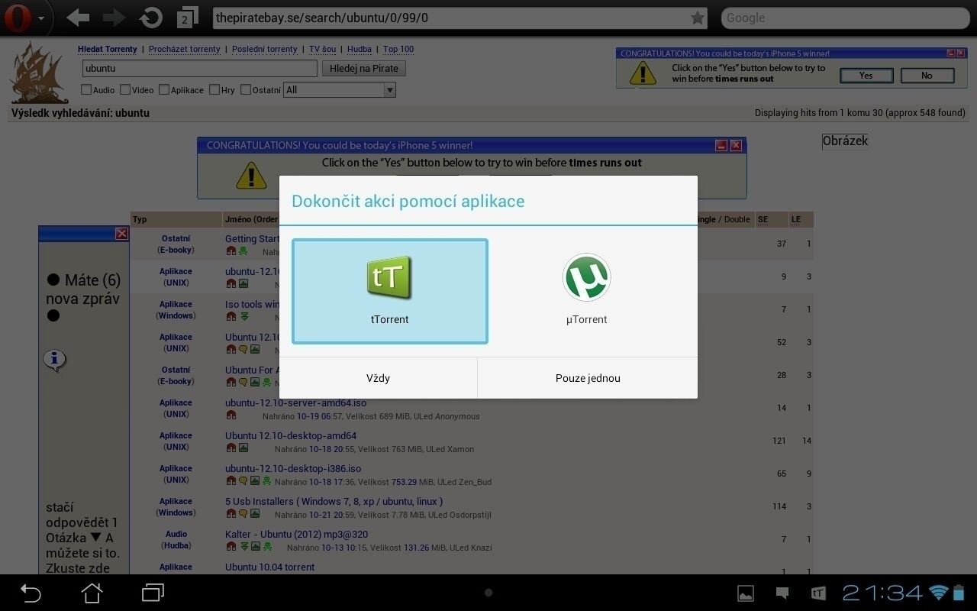Open chat notification icon in status bar
The image size is (977, 611).
(782, 593)
